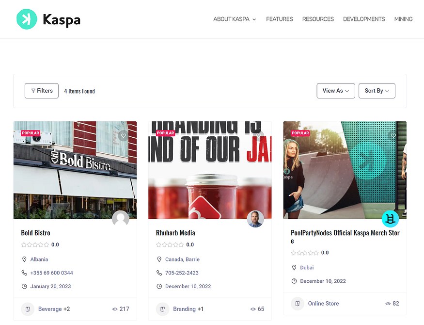Click the Kaspa logo icon
The width and height of the screenshot is (424, 325).
[27, 19]
